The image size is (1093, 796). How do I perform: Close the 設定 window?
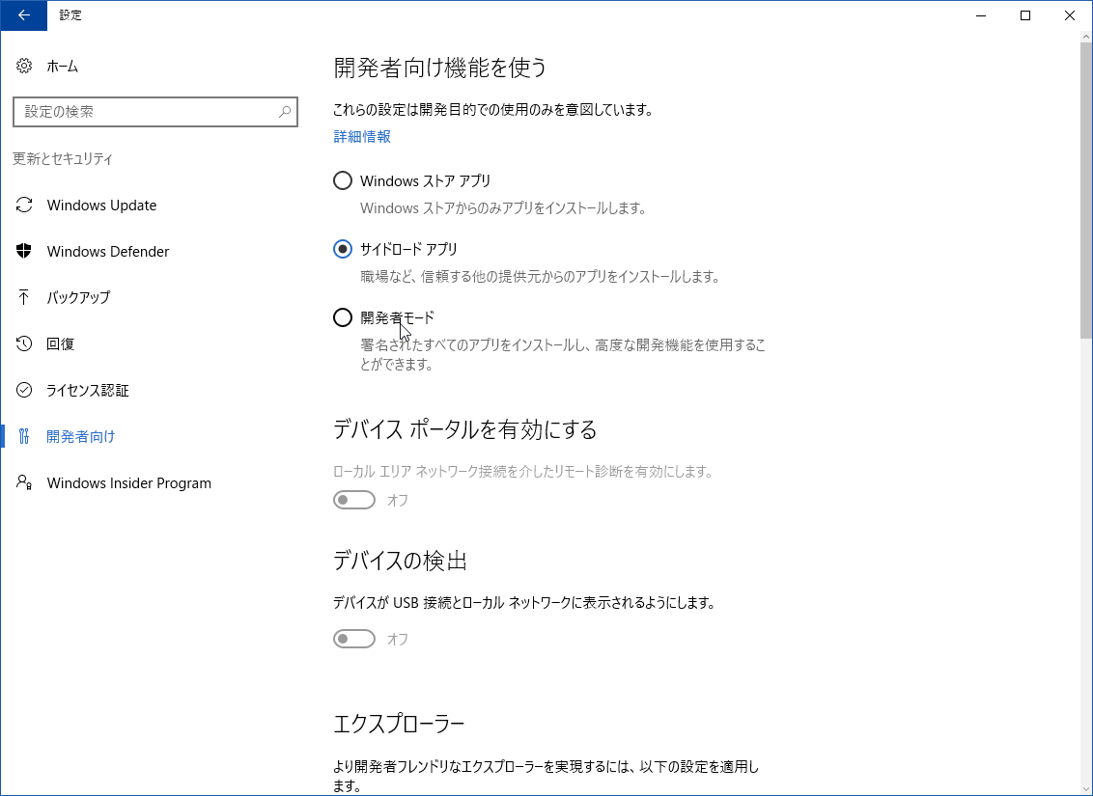(x=1070, y=15)
